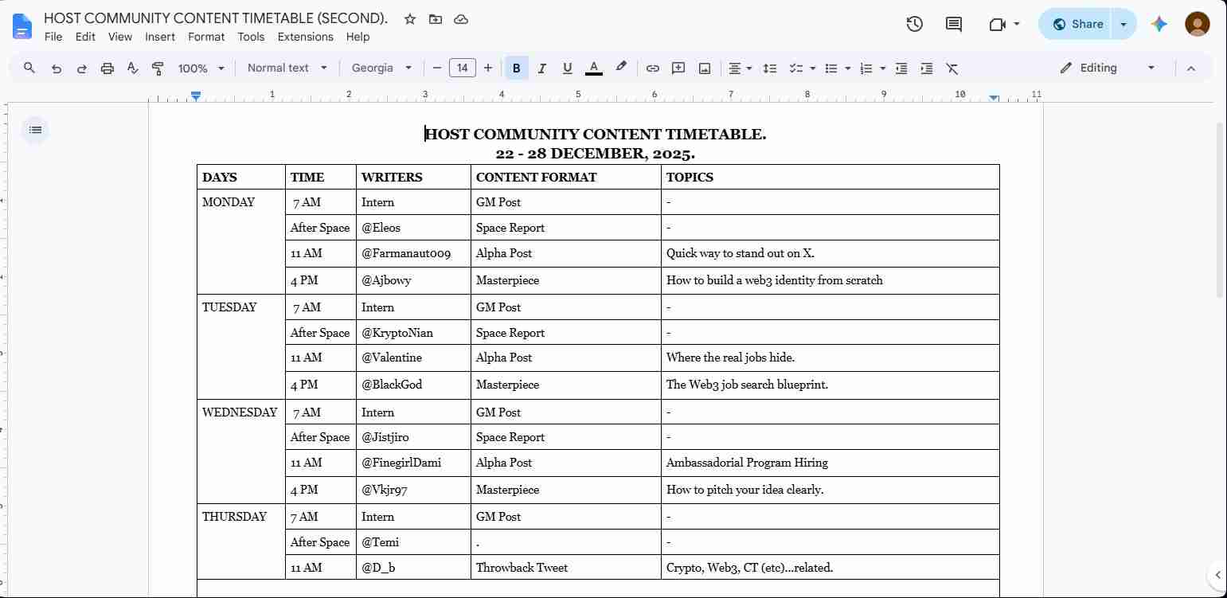
Task: Star the document
Action: [410, 19]
